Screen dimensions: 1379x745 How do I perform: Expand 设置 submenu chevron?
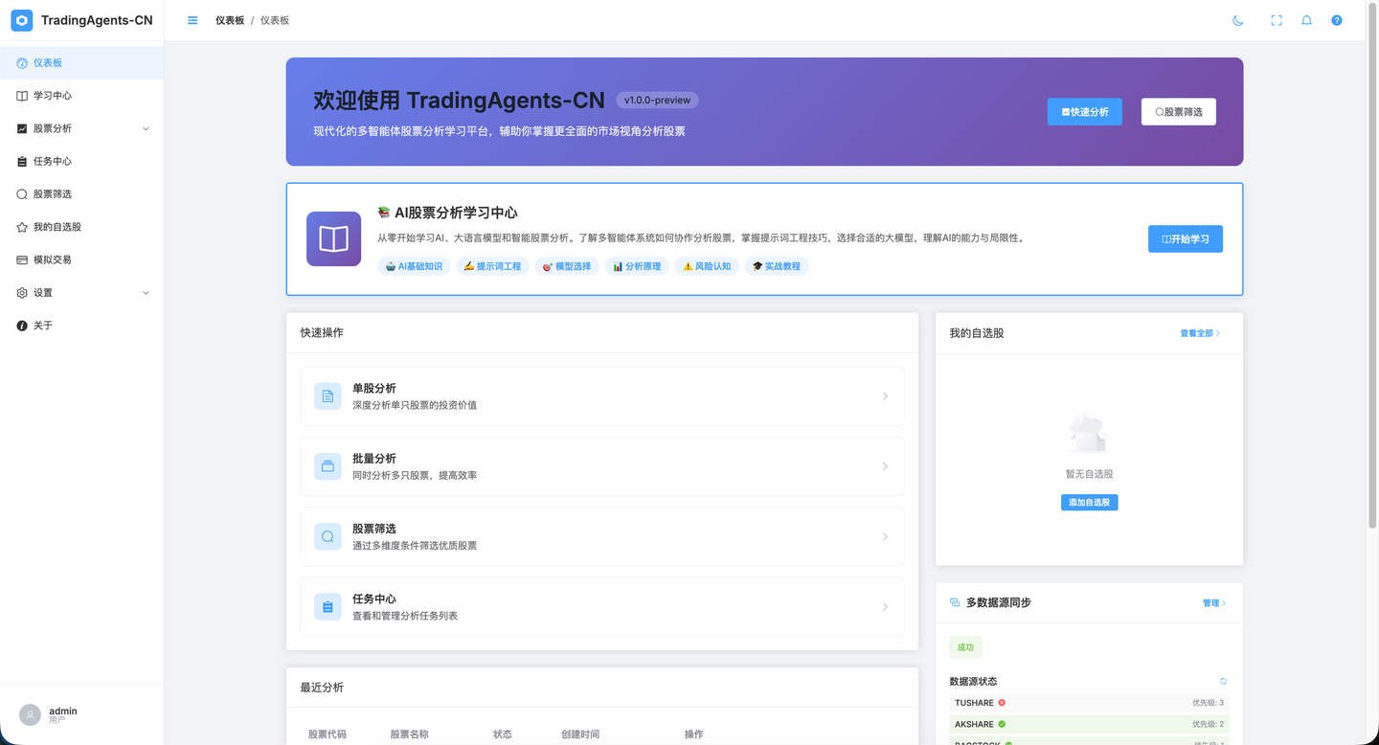click(146, 293)
